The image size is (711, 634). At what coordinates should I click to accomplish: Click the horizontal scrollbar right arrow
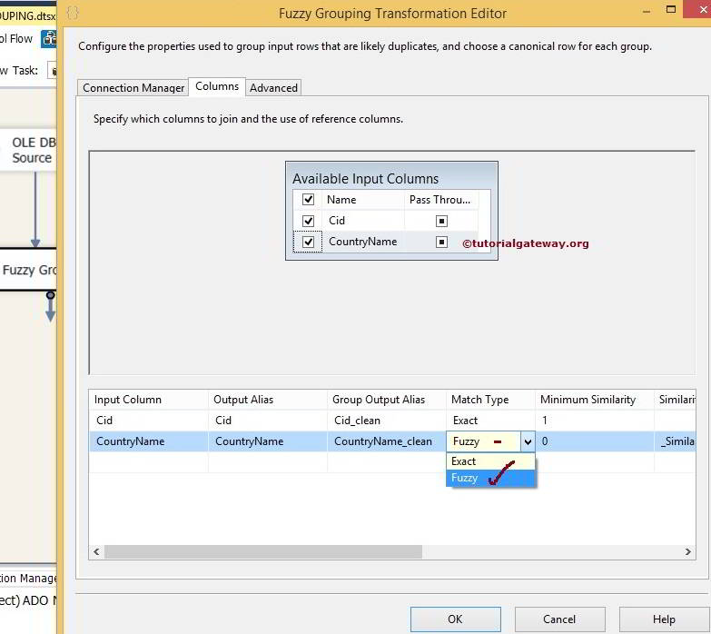688,552
